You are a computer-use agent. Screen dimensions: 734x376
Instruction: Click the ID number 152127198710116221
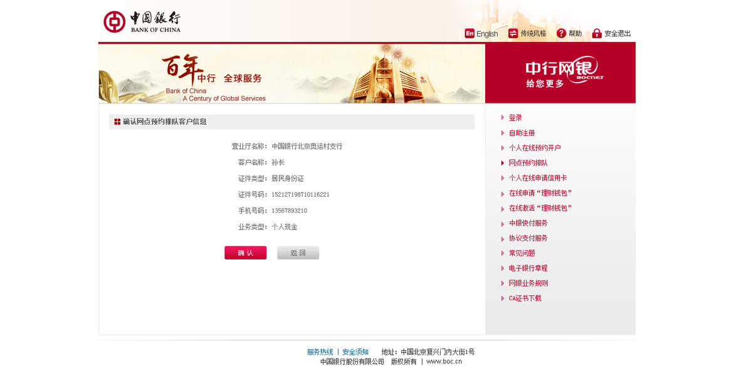[x=300, y=195]
